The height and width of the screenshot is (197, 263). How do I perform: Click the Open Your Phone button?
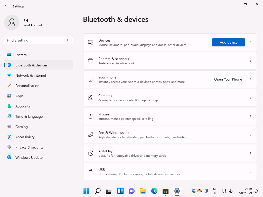[x=228, y=79]
